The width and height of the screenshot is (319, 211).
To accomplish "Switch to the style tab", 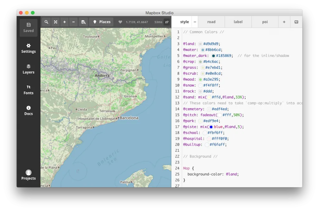I will pos(184,22).
